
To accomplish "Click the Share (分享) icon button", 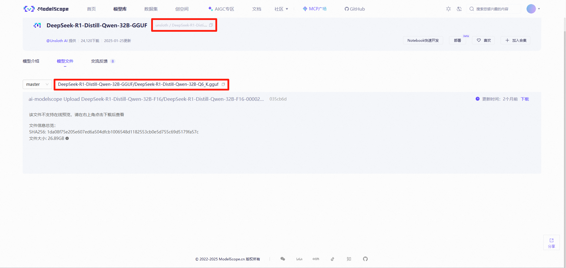I will [x=551, y=242].
